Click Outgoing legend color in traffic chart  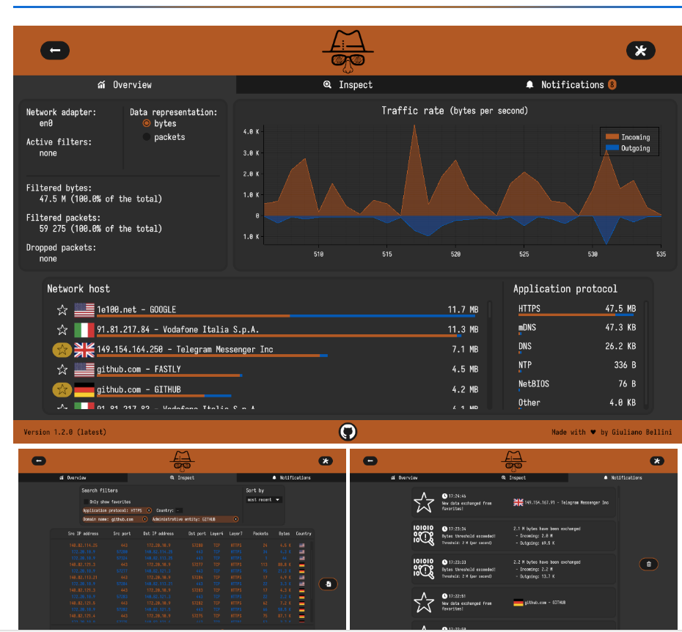point(612,148)
